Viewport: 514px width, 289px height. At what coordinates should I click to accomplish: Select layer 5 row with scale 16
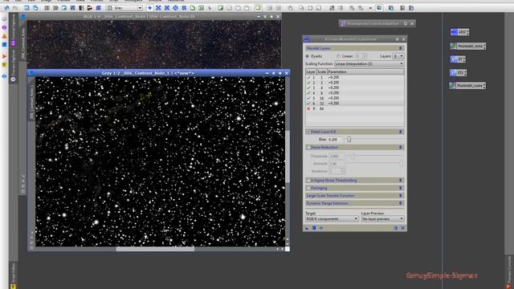tap(355, 98)
